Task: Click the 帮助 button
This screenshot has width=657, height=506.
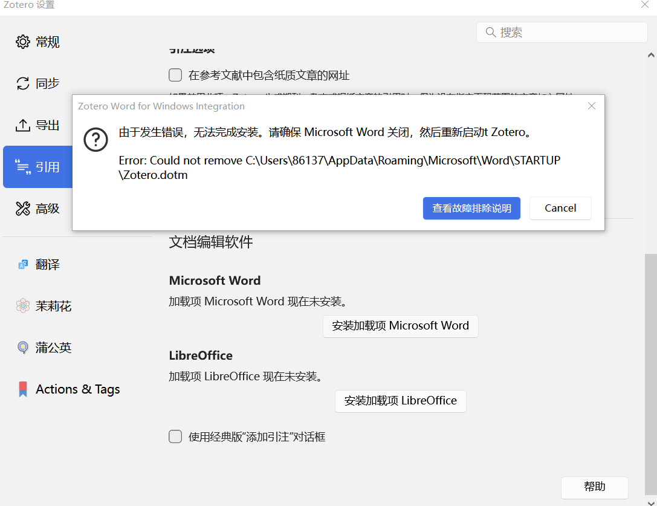Action: click(594, 487)
